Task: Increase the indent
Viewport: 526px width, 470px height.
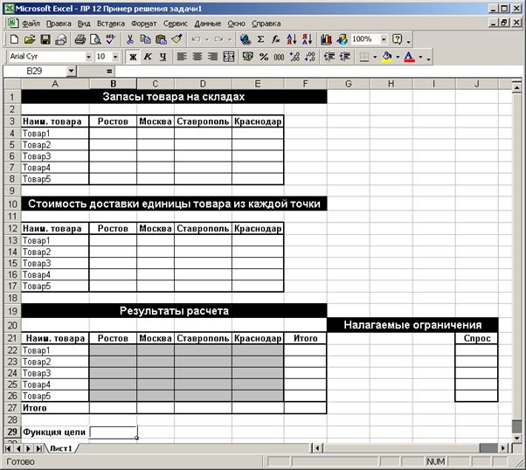Action: [345, 57]
